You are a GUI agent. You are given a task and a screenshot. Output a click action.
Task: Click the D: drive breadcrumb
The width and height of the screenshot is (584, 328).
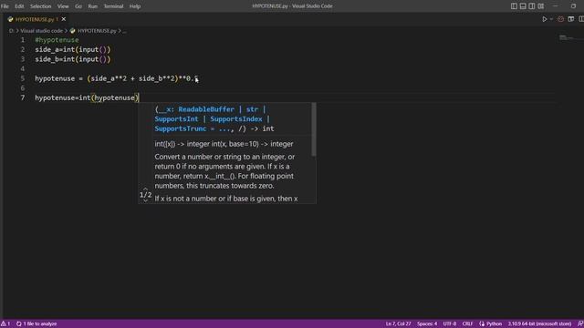pos(12,31)
